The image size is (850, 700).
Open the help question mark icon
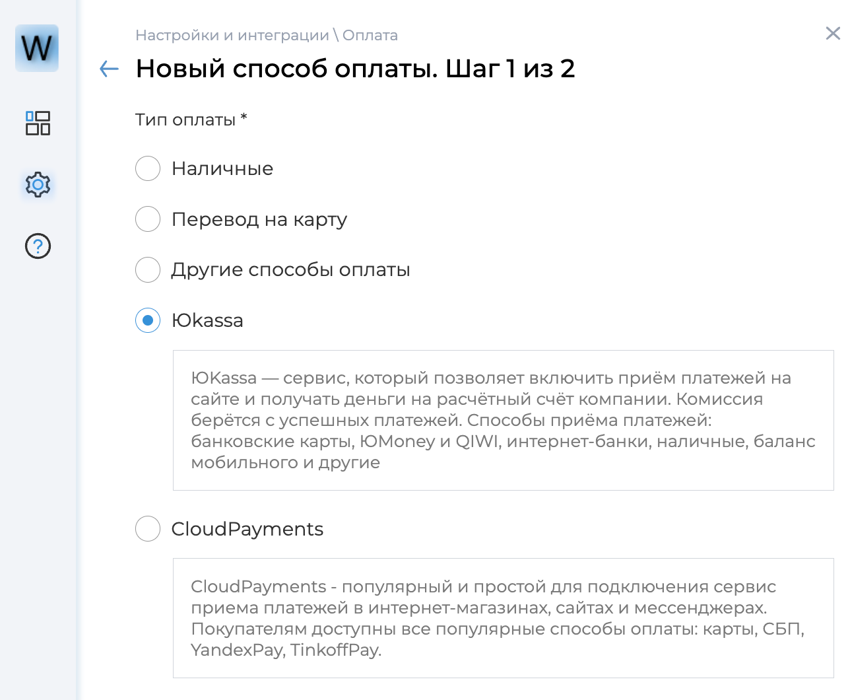tap(38, 246)
